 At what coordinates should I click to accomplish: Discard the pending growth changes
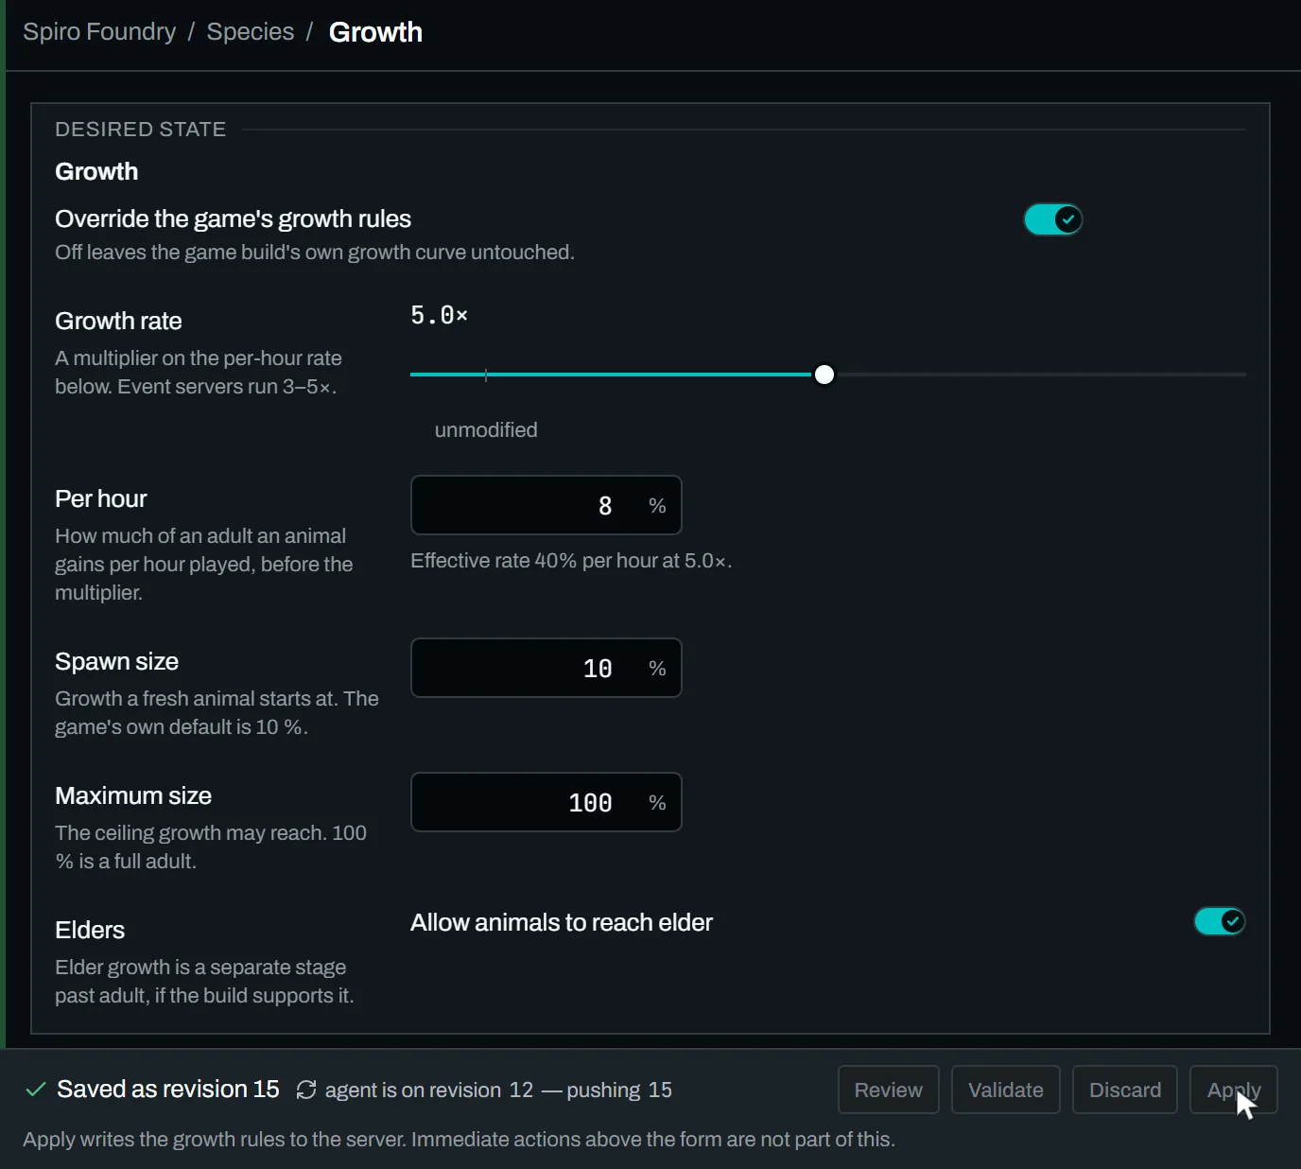[x=1125, y=1090]
